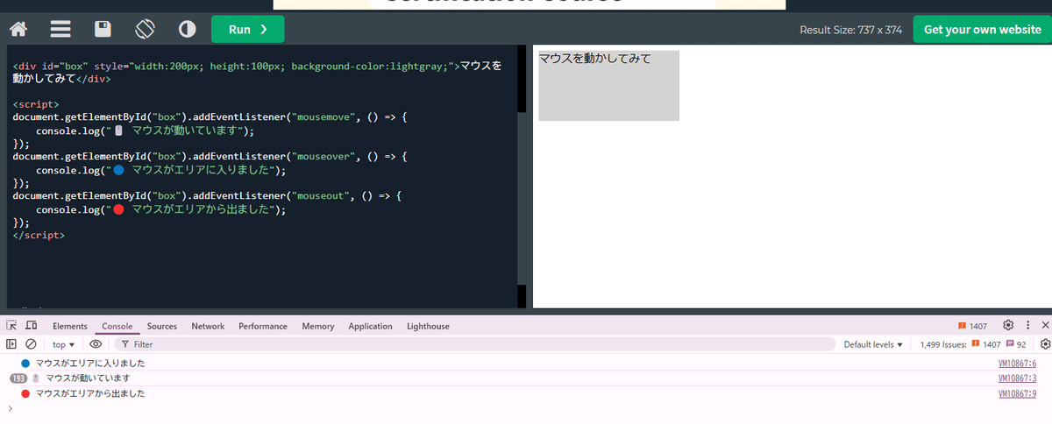Open the hamburger menu
This screenshot has height=424, width=1052.
pos(60,29)
